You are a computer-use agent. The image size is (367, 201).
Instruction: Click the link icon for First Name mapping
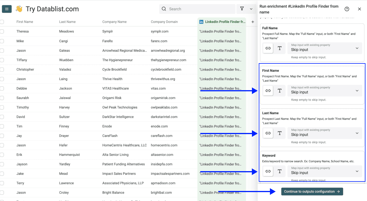268,90
